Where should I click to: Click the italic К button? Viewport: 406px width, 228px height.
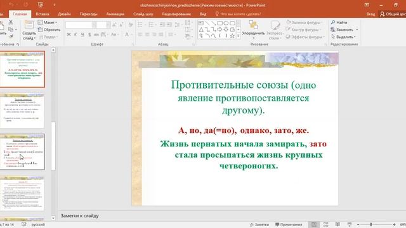[x=75, y=34]
